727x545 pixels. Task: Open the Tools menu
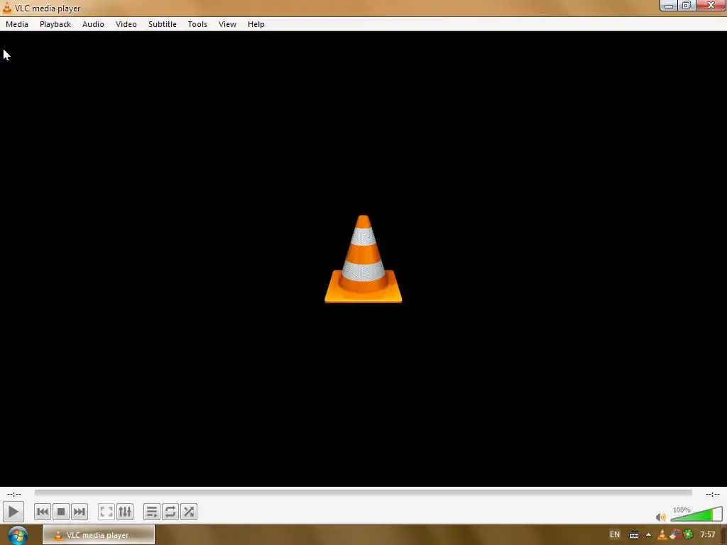197,24
